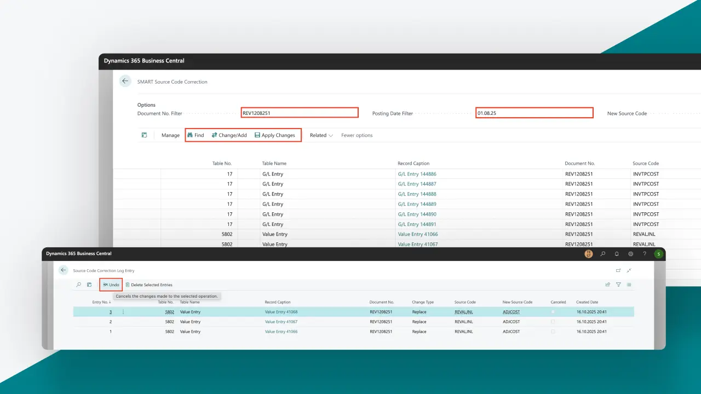Open the Manage menu
This screenshot has height=394, width=701.
170,135
